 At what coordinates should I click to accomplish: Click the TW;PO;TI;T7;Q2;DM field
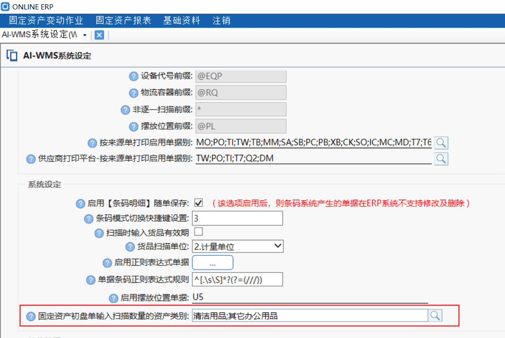click(314, 158)
